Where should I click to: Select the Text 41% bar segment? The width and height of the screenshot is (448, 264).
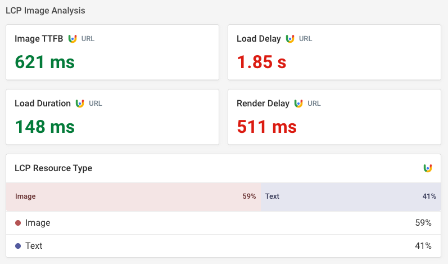pos(351,196)
